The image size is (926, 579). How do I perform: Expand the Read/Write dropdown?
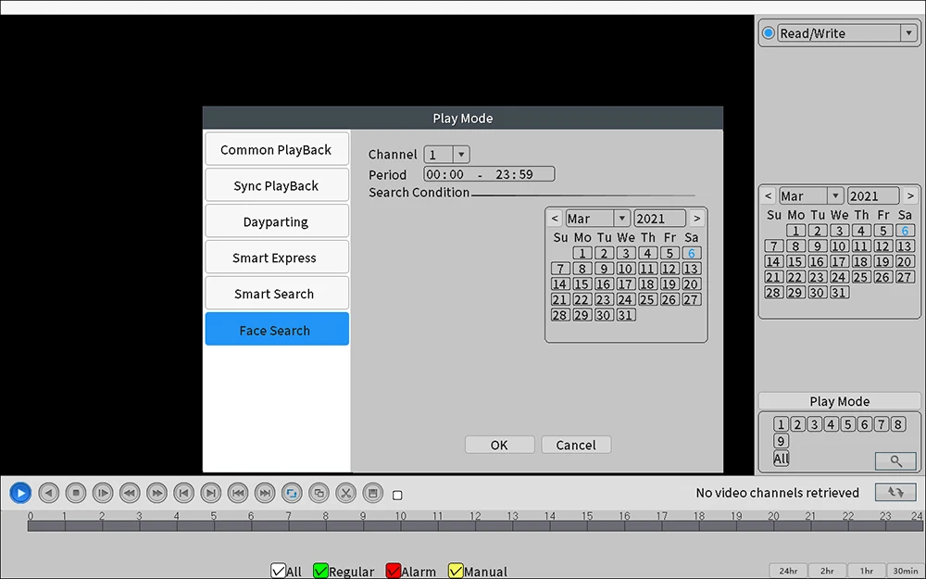point(909,33)
